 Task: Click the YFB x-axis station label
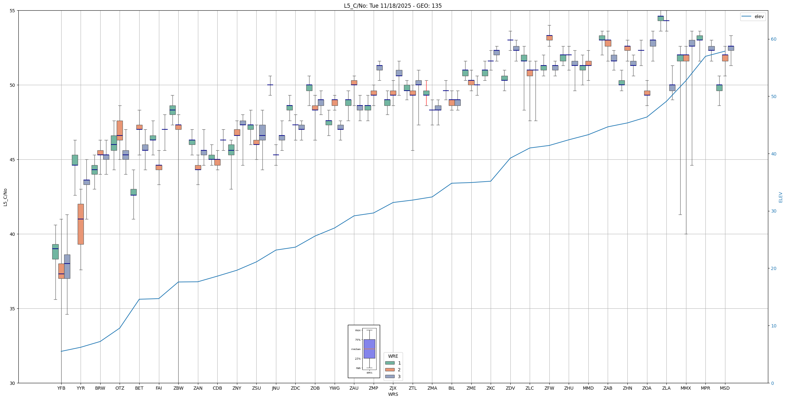pyautogui.click(x=61, y=388)
